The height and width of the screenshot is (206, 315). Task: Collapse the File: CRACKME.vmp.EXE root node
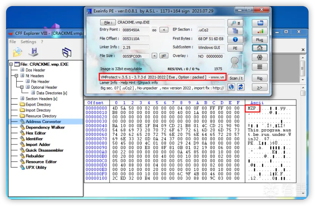(x=11, y=64)
